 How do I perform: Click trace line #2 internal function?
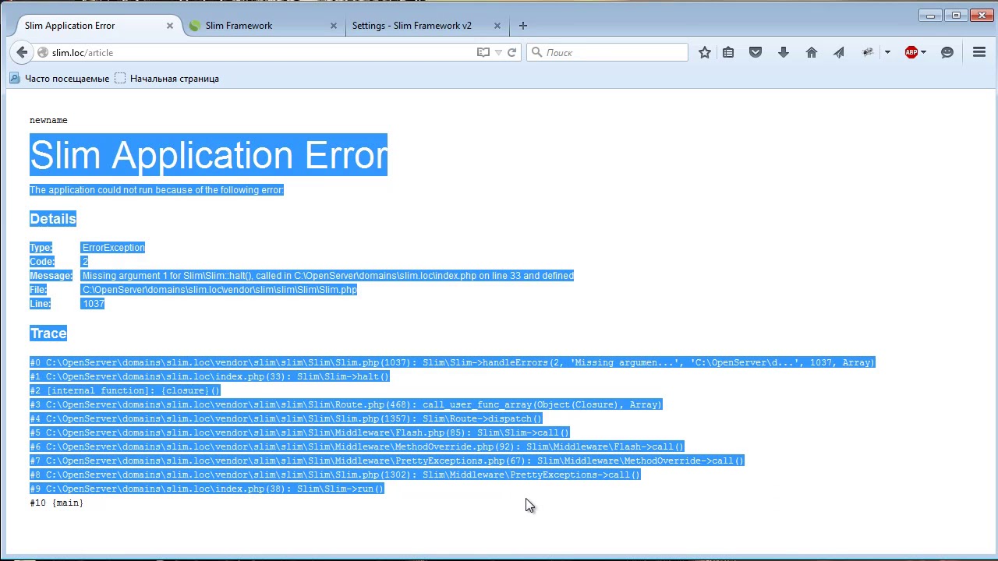tap(125, 390)
